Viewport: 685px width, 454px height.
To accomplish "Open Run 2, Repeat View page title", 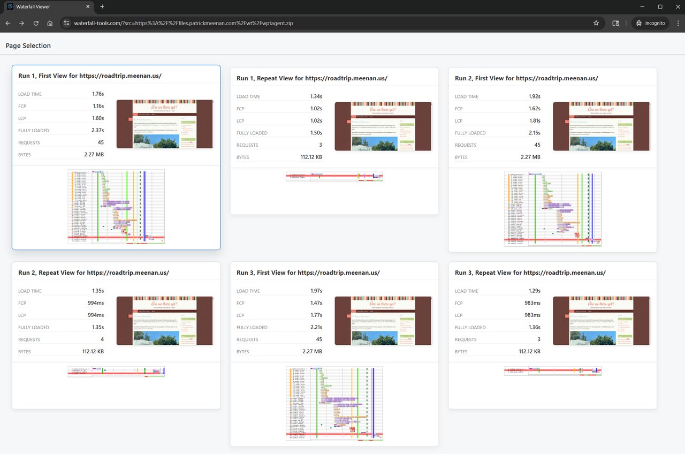I will pyautogui.click(x=94, y=273).
